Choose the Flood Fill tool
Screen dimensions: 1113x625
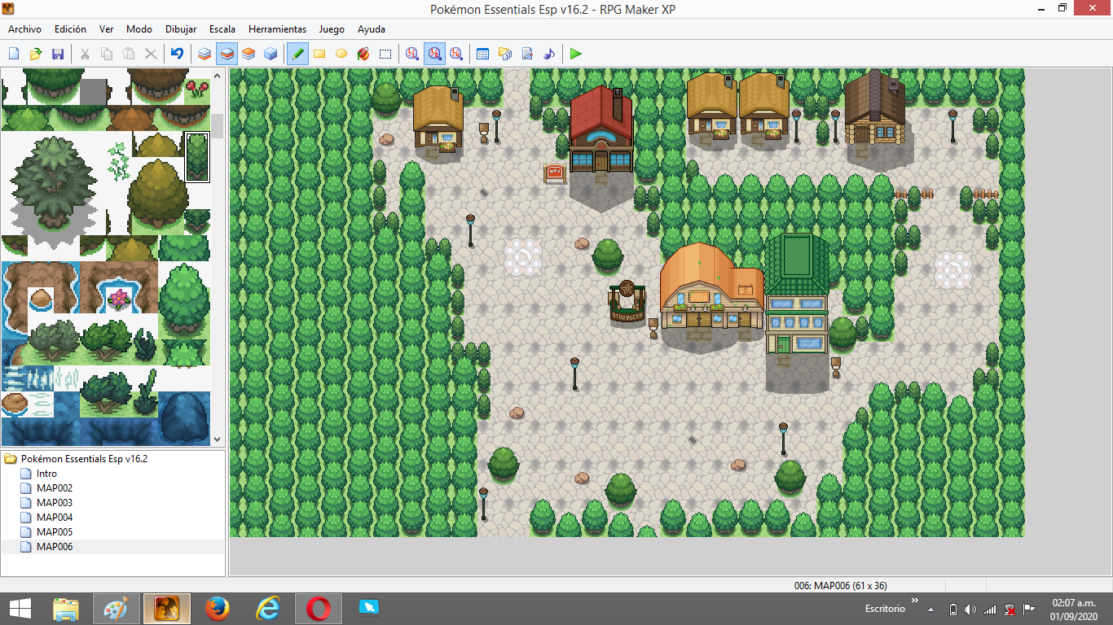pyautogui.click(x=363, y=54)
